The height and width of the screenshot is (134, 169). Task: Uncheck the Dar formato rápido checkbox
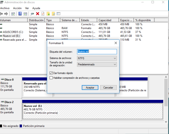(51, 73)
